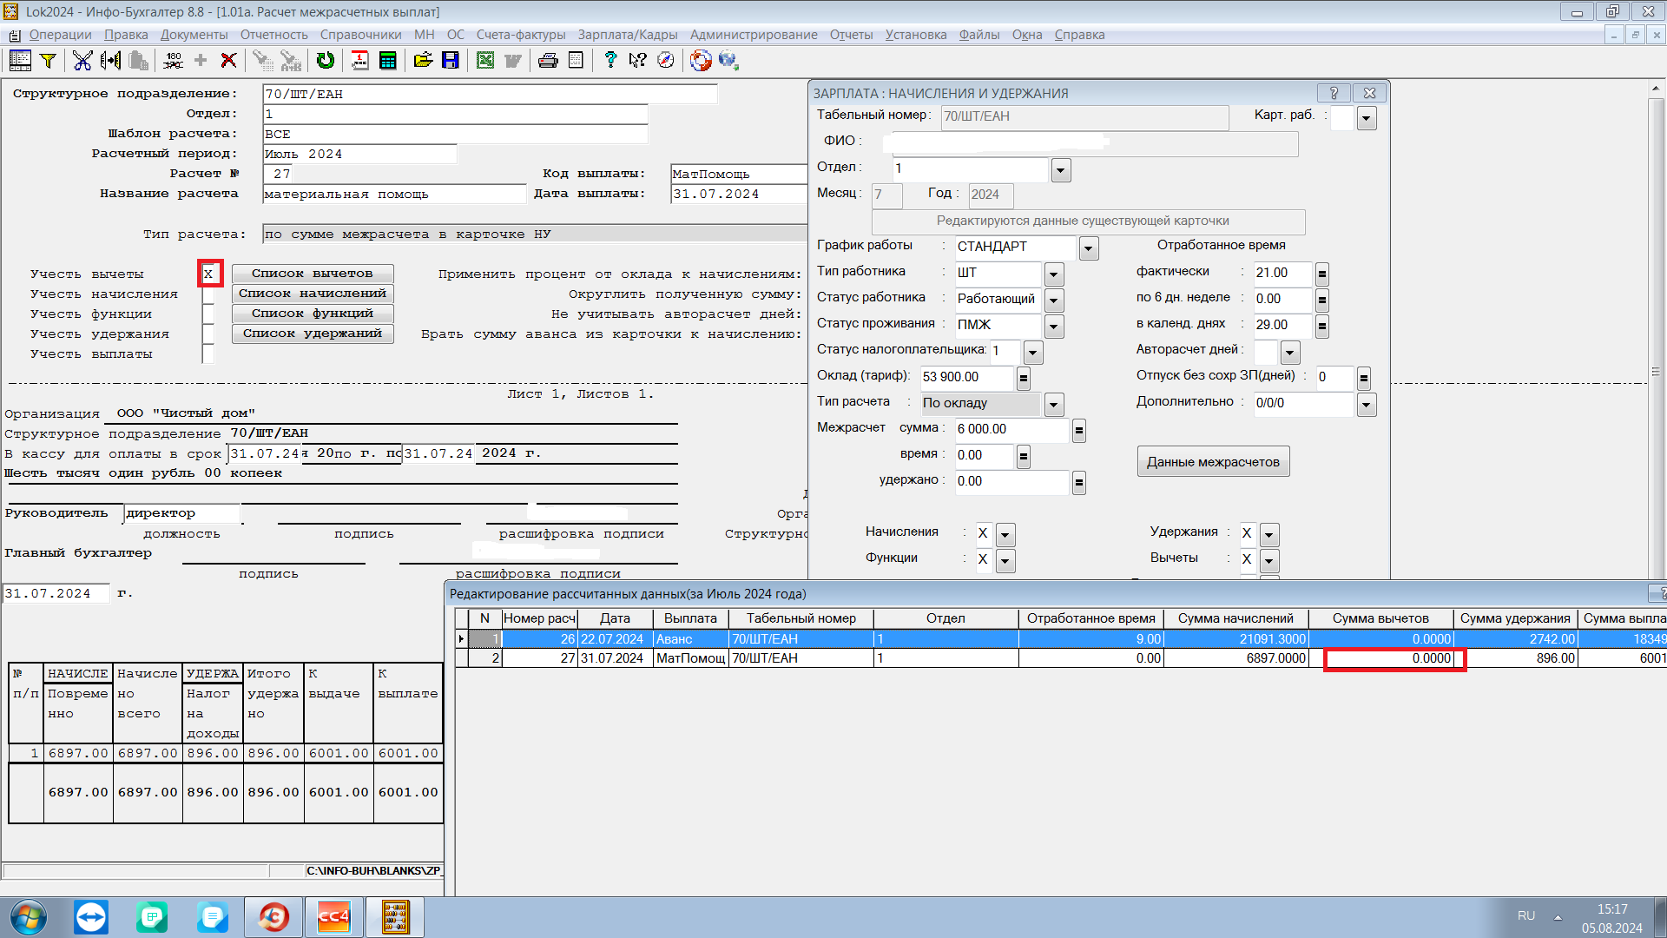Enable the 'Учесть удержания' checkbox

coord(208,334)
